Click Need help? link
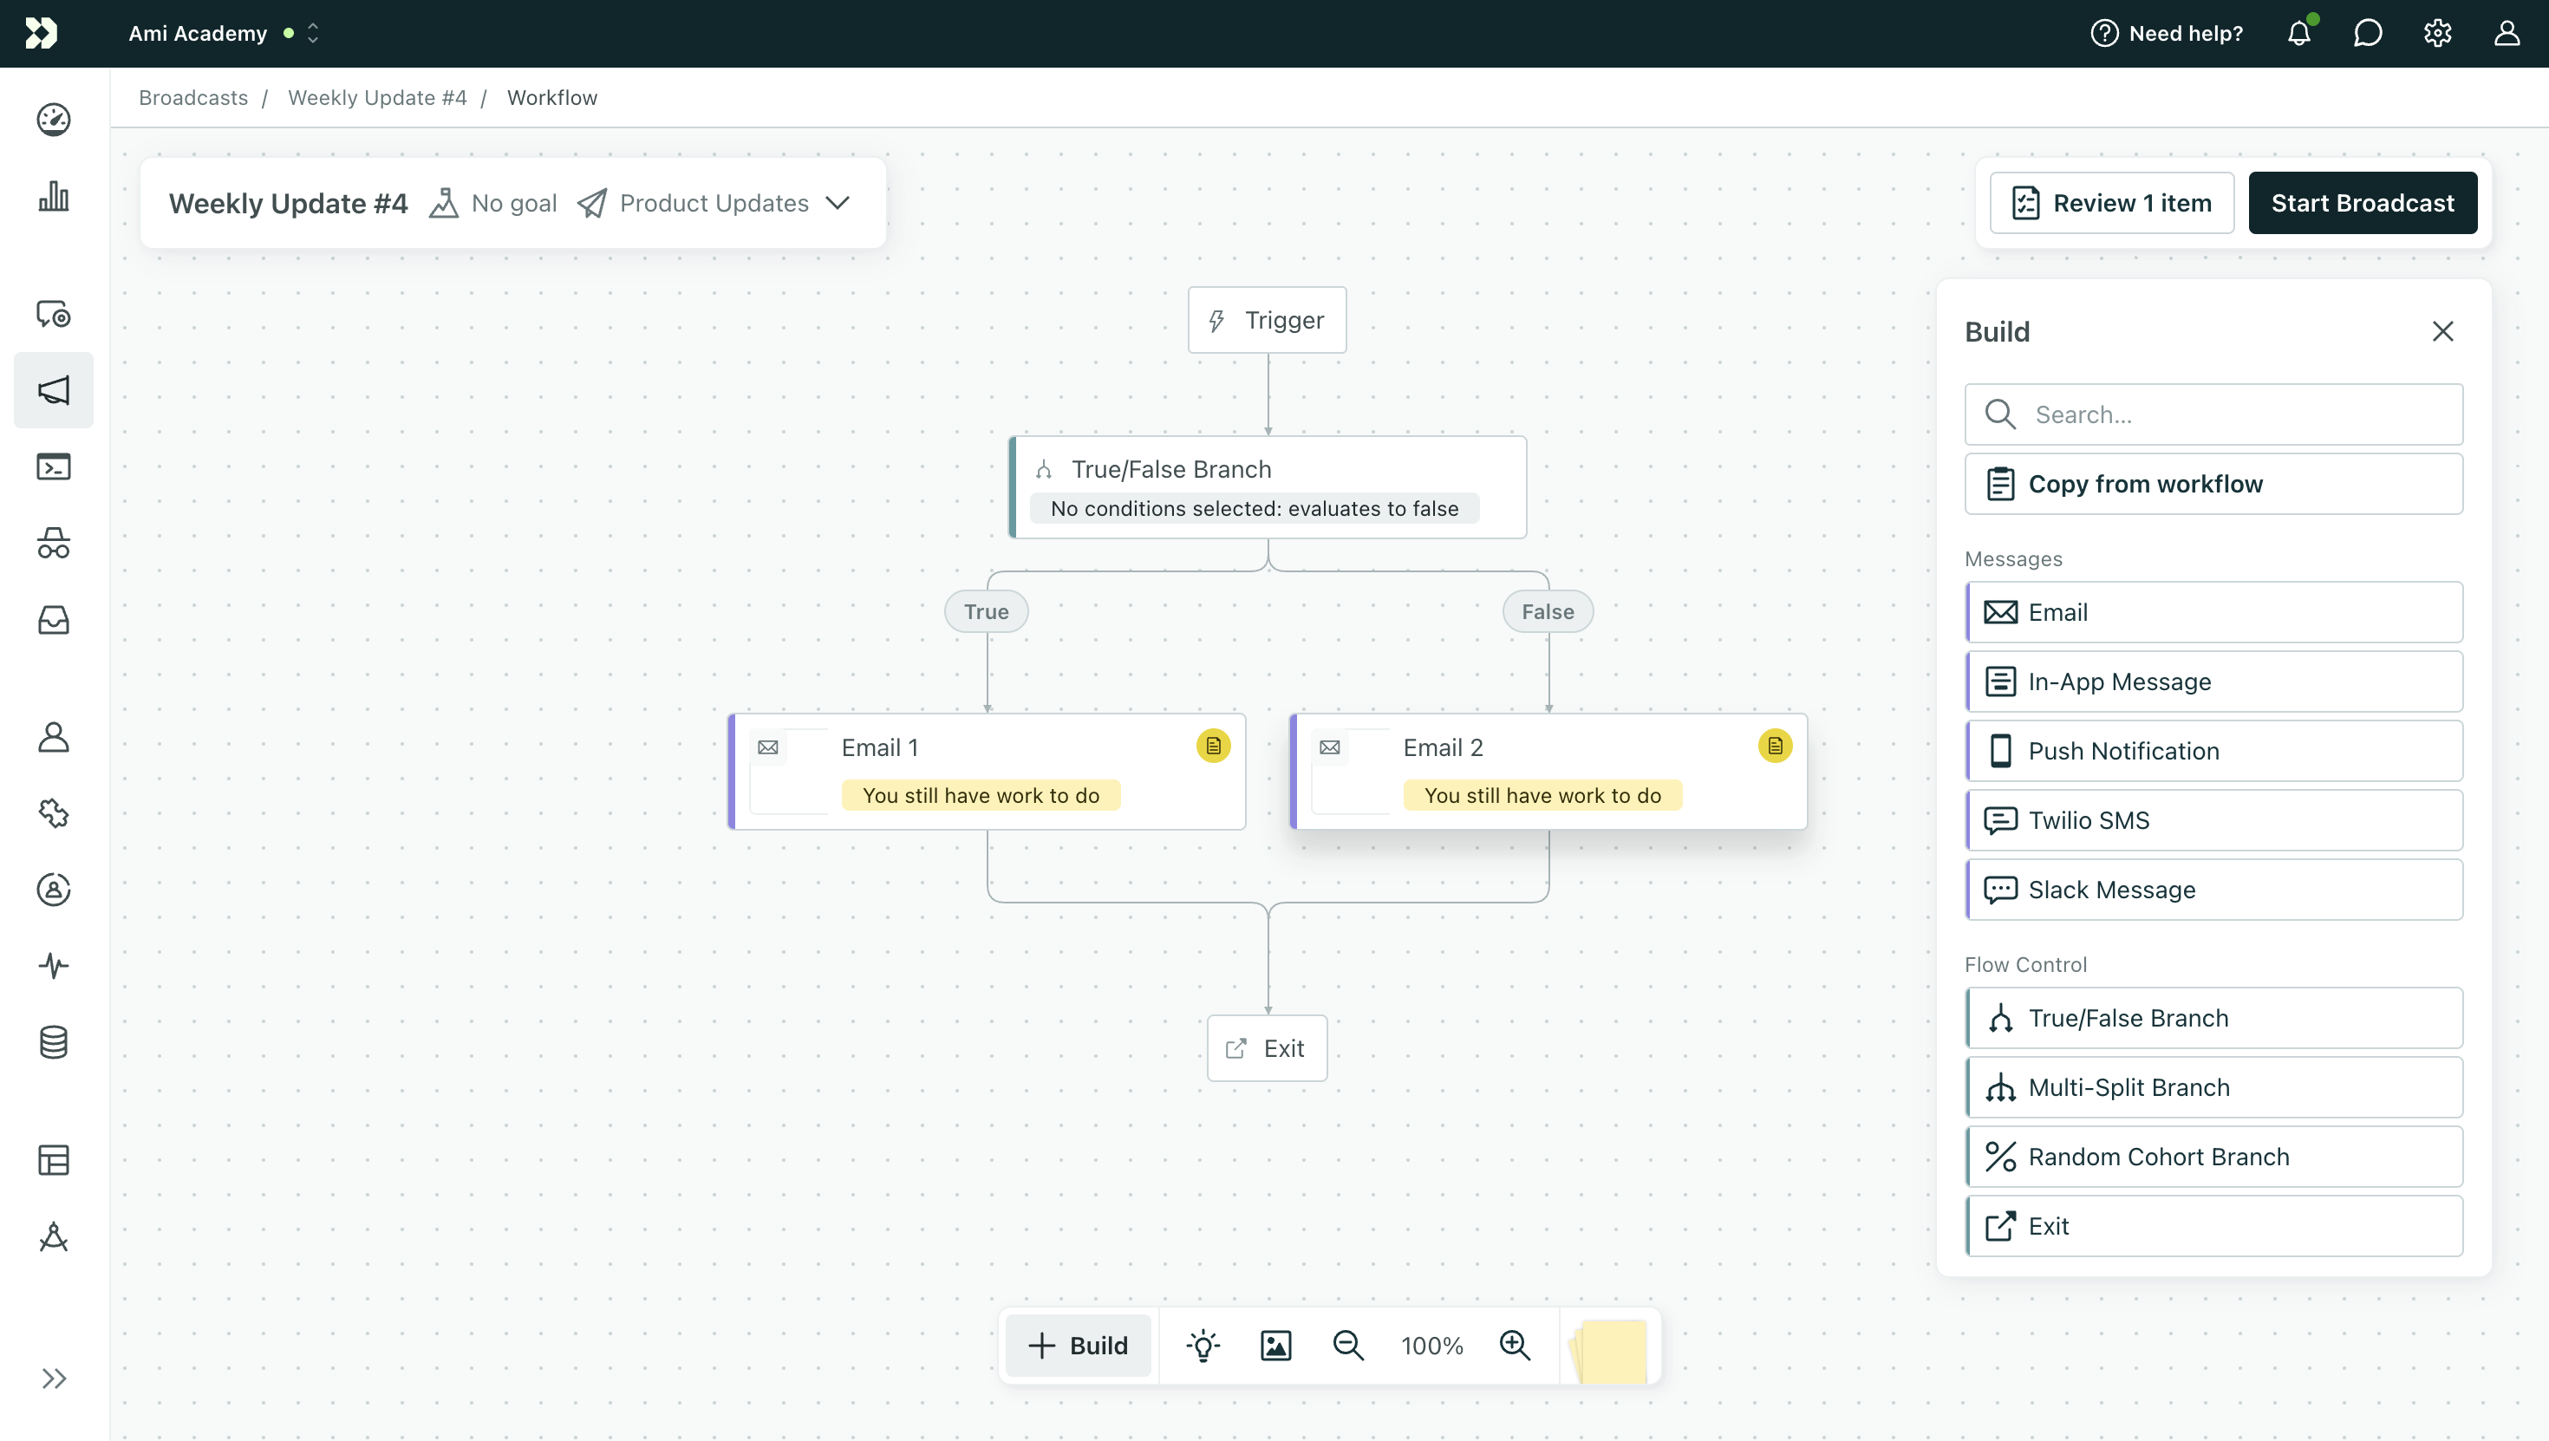This screenshot has height=1441, width=2549. (x=2166, y=33)
